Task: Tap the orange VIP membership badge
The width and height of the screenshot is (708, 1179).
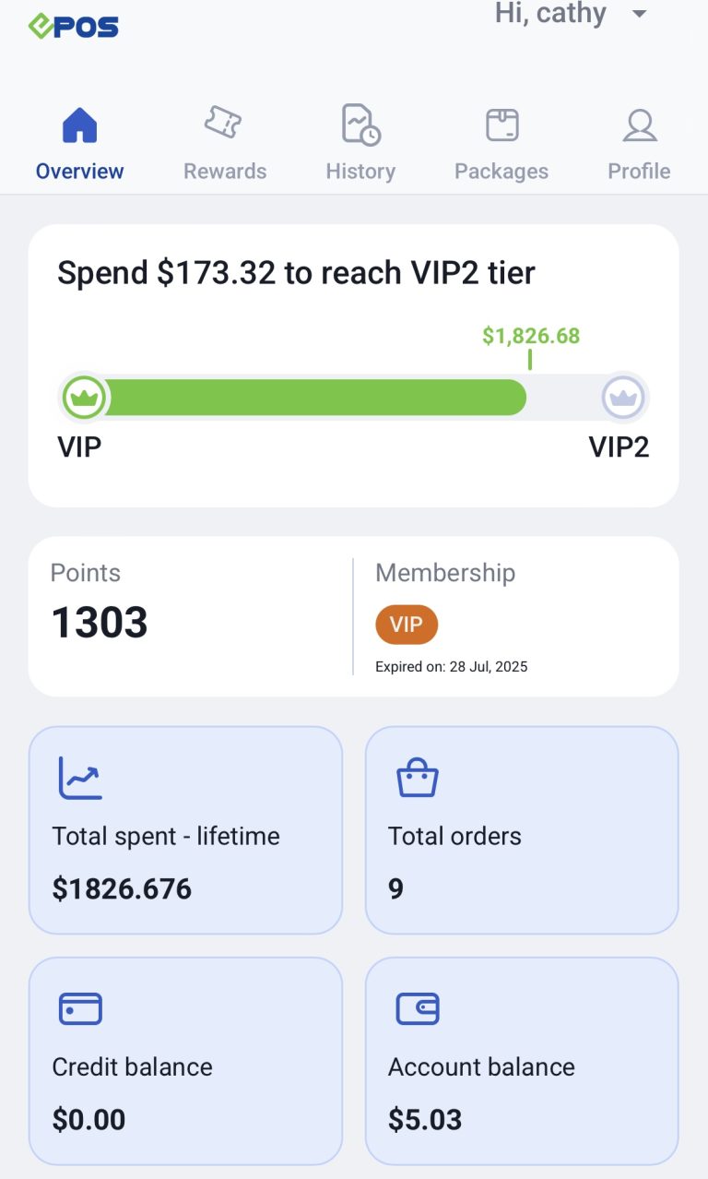Action: [407, 625]
